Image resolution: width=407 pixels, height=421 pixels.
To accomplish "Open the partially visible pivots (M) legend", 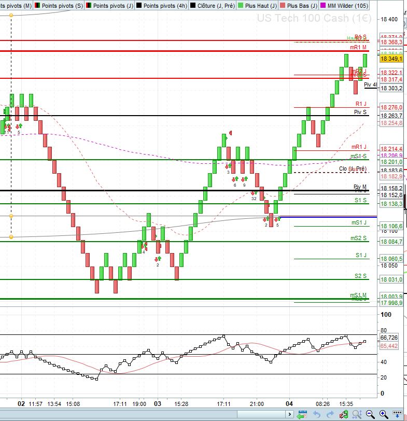I will (x=16, y=6).
